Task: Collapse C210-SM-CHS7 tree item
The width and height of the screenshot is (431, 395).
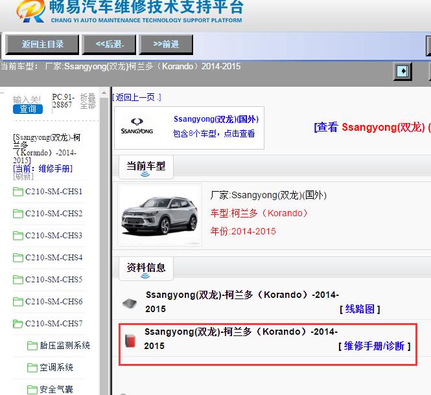Action: pos(54,323)
